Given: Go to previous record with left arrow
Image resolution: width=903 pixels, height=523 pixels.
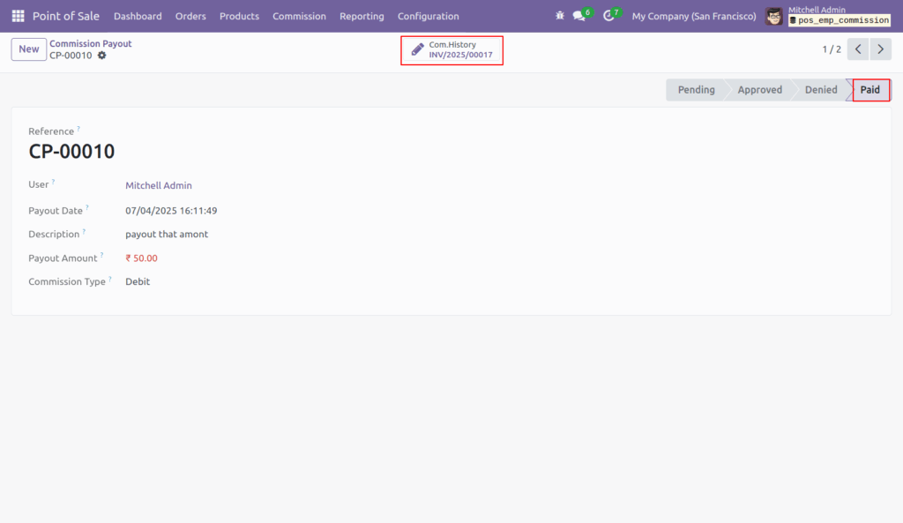Looking at the screenshot, I should click(857, 49).
